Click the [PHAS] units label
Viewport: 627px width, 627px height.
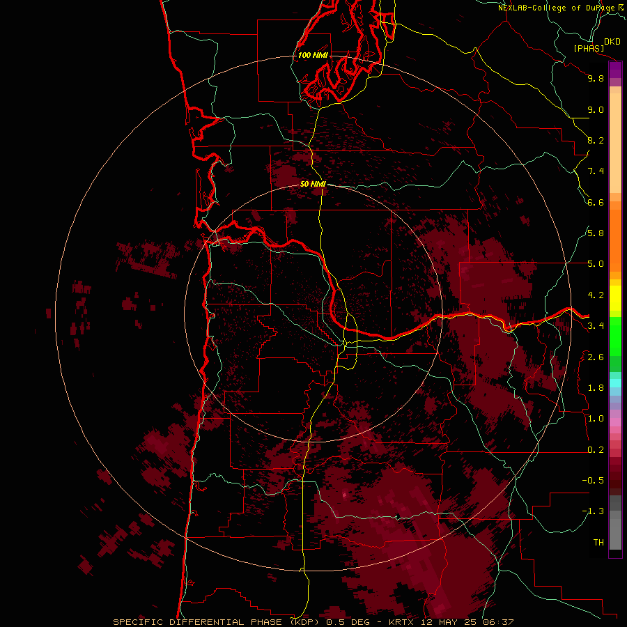pyautogui.click(x=589, y=48)
